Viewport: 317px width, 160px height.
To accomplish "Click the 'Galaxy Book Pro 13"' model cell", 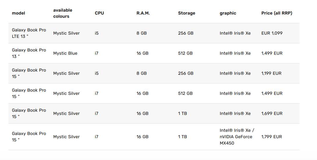I will tap(29, 53).
